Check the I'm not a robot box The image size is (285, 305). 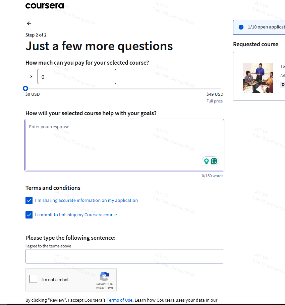click(34, 279)
